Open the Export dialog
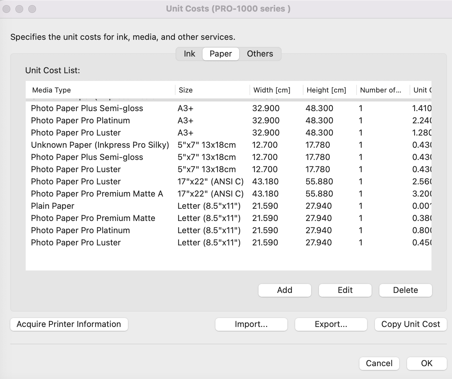This screenshot has height=379, width=452. pyautogui.click(x=331, y=324)
